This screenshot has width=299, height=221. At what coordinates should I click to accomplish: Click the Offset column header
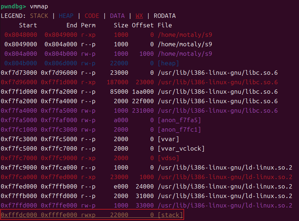[143, 25]
